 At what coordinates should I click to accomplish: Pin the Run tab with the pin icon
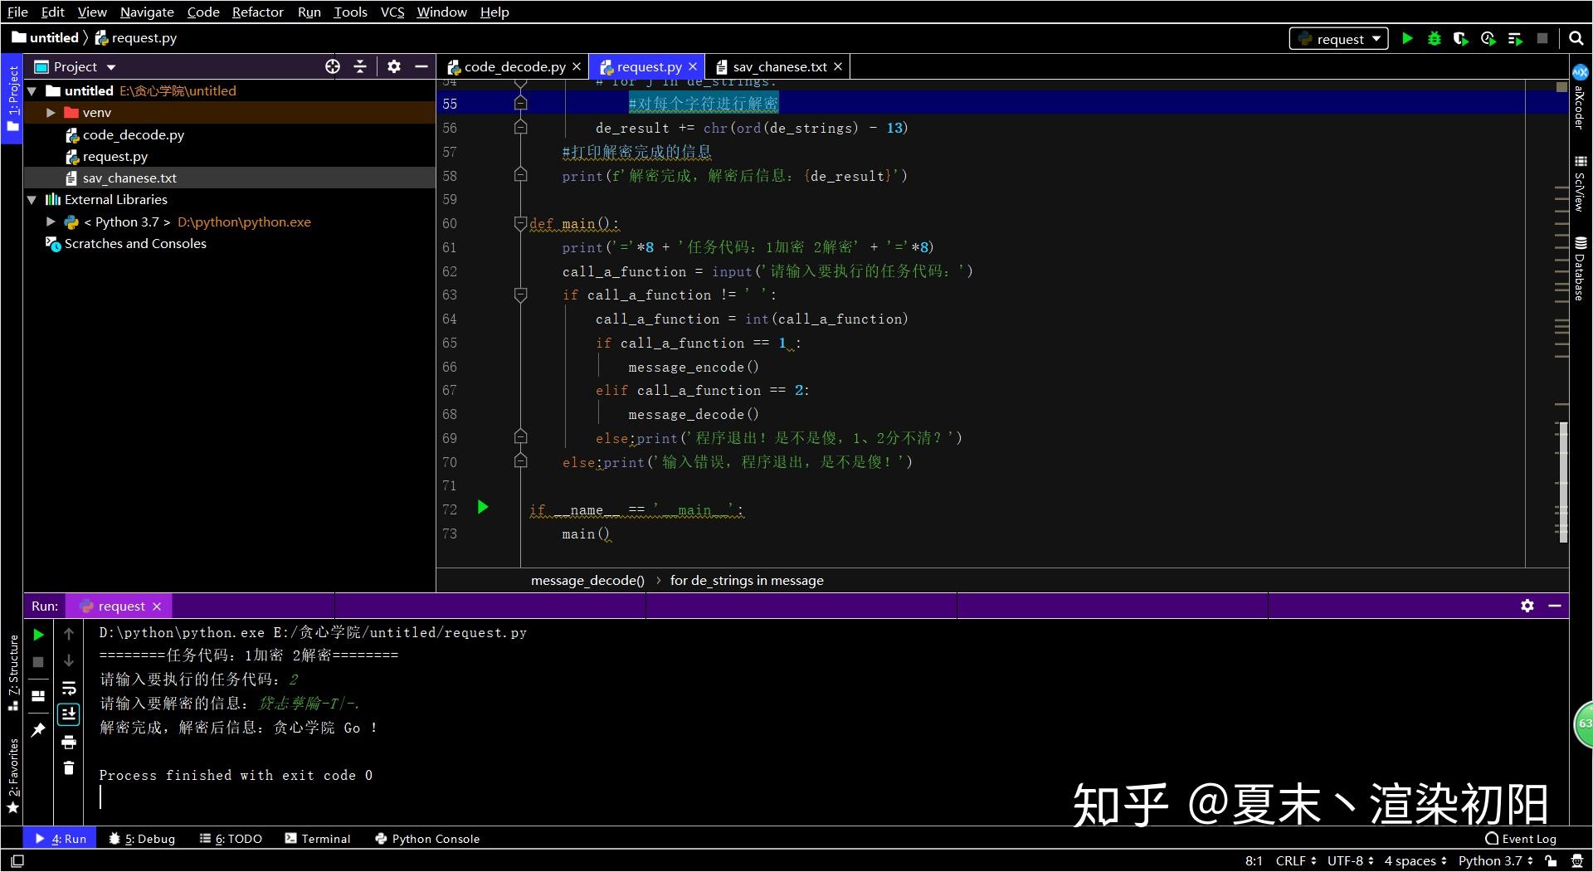pyautogui.click(x=38, y=729)
